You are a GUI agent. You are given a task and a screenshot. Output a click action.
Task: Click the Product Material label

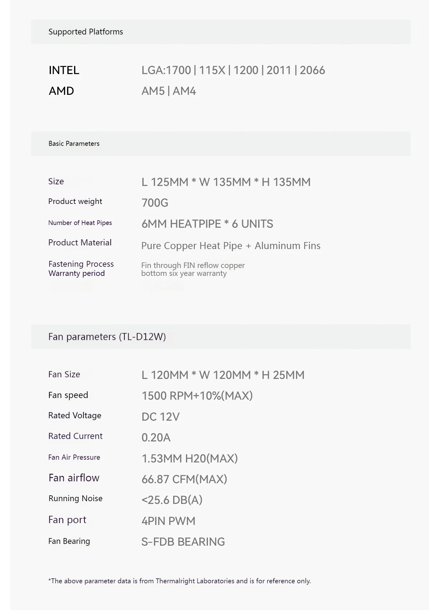click(80, 243)
